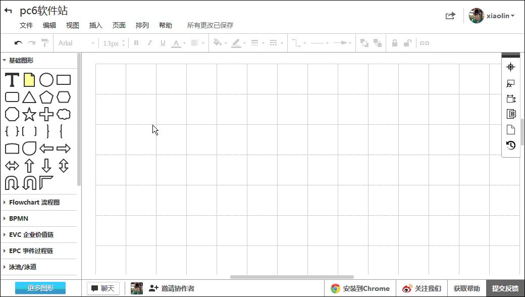This screenshot has width=525, height=297.
Task: Open the Arial font family dropdown
Action: pyautogui.click(x=76, y=43)
